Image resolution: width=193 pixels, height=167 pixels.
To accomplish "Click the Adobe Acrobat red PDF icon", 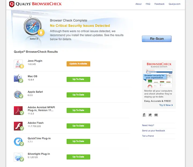I will tap(18, 110).
